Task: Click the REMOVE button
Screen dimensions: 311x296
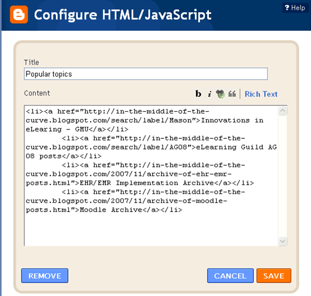Action: pos(45,276)
